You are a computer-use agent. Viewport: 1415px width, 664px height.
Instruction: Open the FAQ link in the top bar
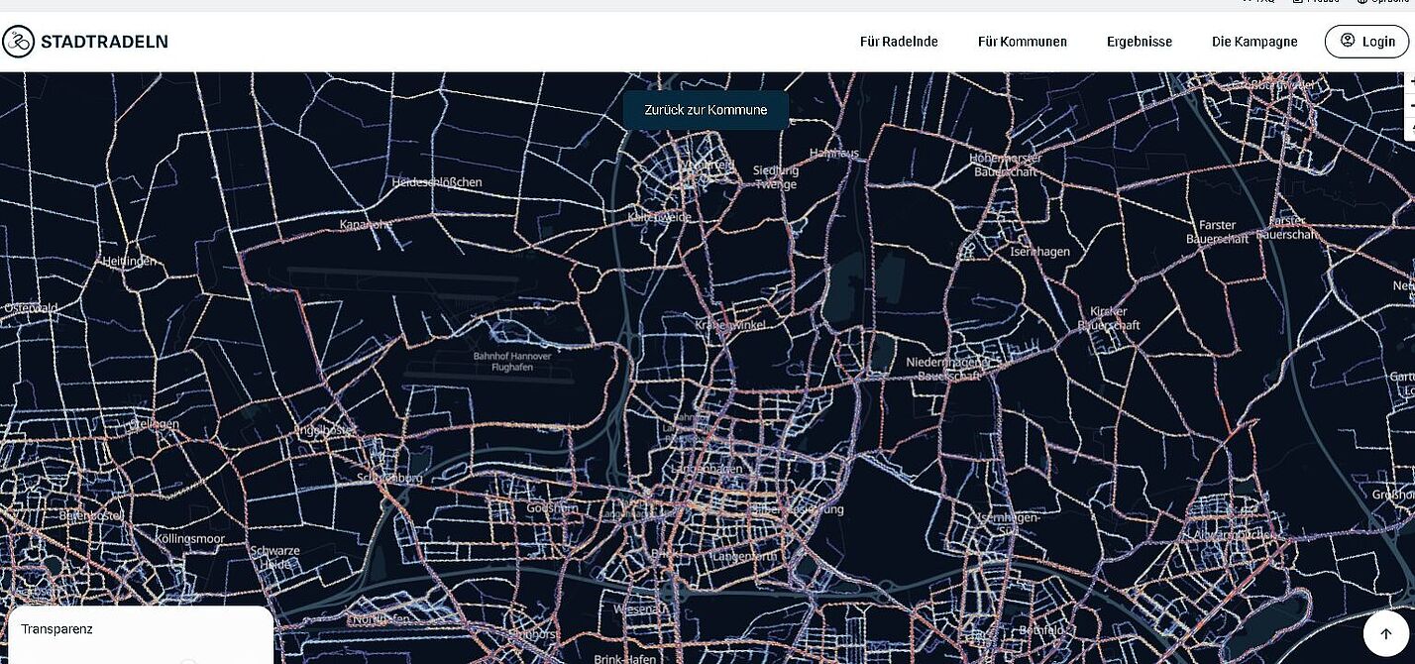coord(1260,2)
